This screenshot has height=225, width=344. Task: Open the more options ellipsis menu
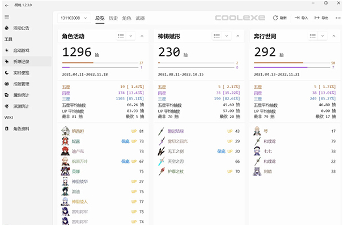338,18
